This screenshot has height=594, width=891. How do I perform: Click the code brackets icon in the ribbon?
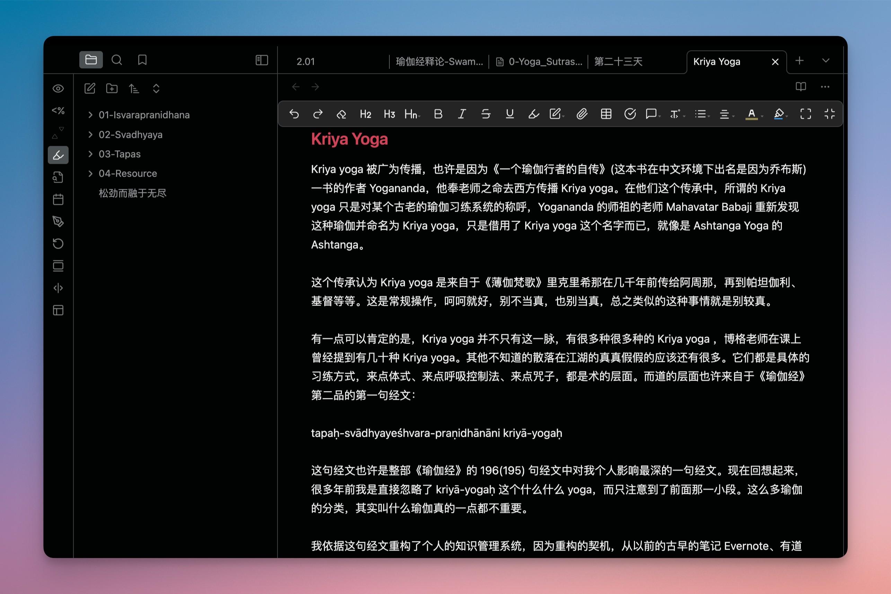point(58,288)
